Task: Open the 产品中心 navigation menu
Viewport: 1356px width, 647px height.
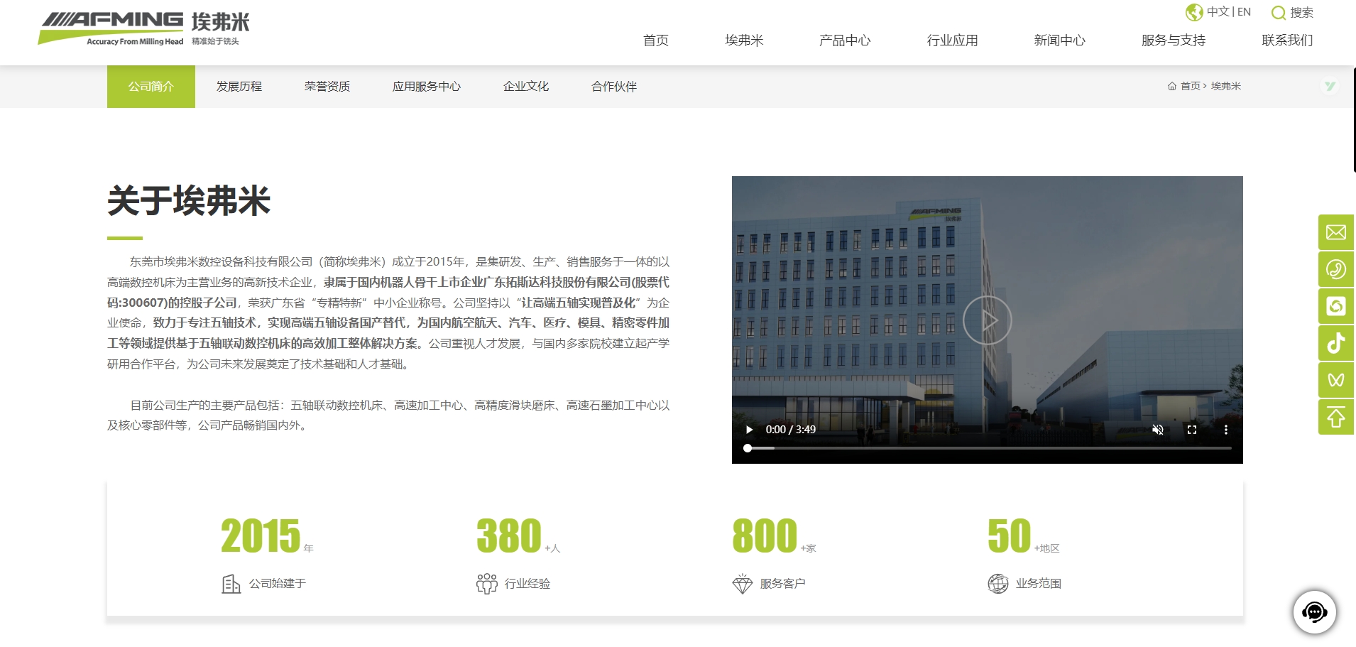Action: pos(844,40)
